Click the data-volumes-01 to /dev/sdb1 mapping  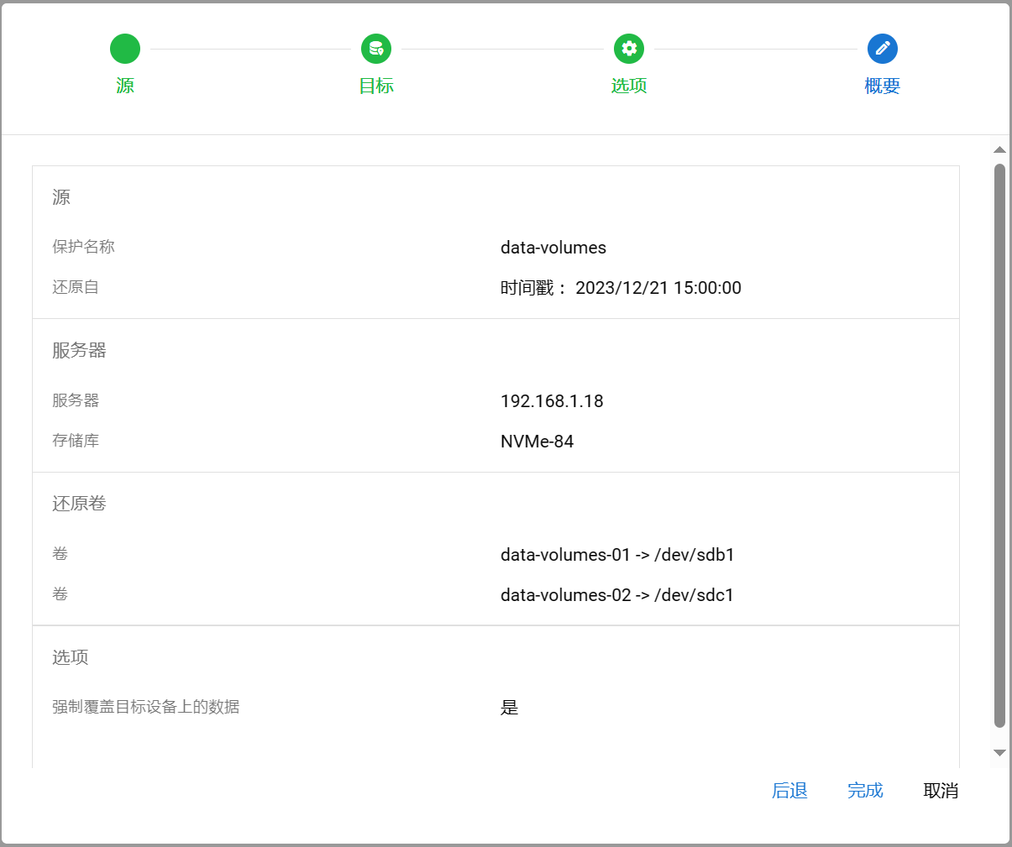[x=617, y=555]
